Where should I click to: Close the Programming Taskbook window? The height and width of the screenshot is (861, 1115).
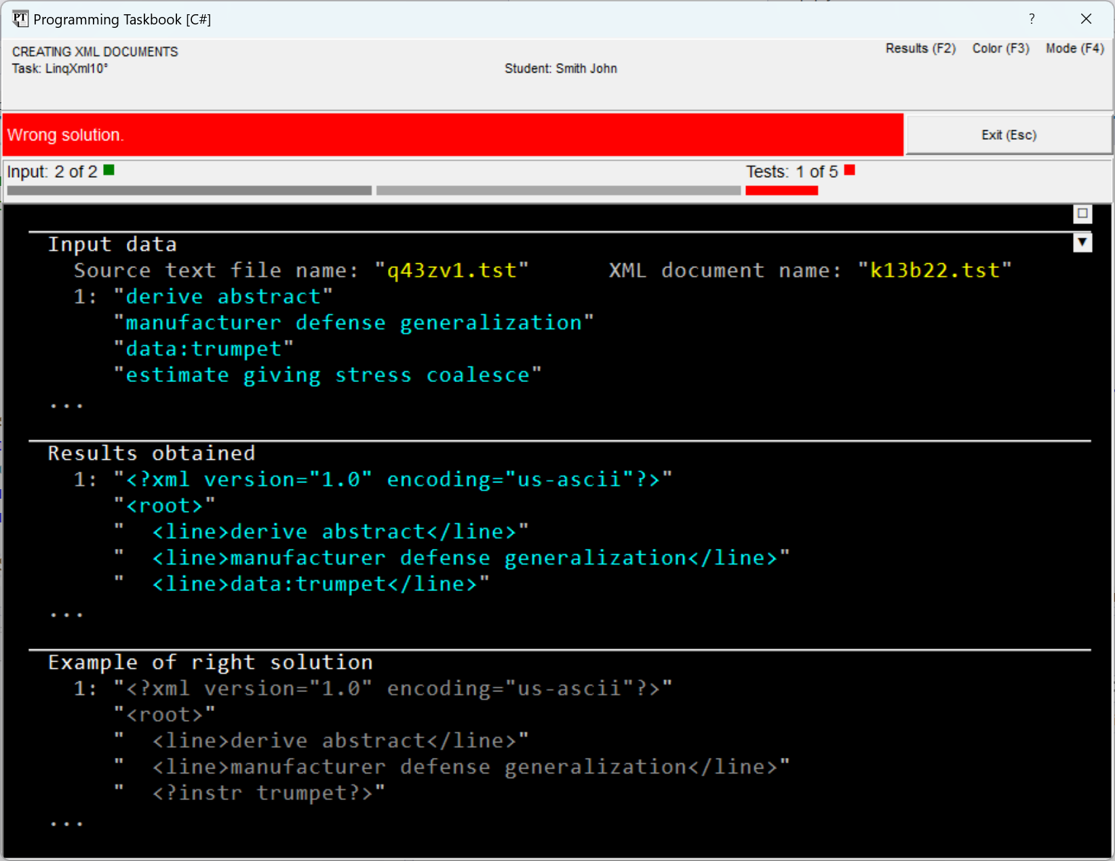point(1086,19)
